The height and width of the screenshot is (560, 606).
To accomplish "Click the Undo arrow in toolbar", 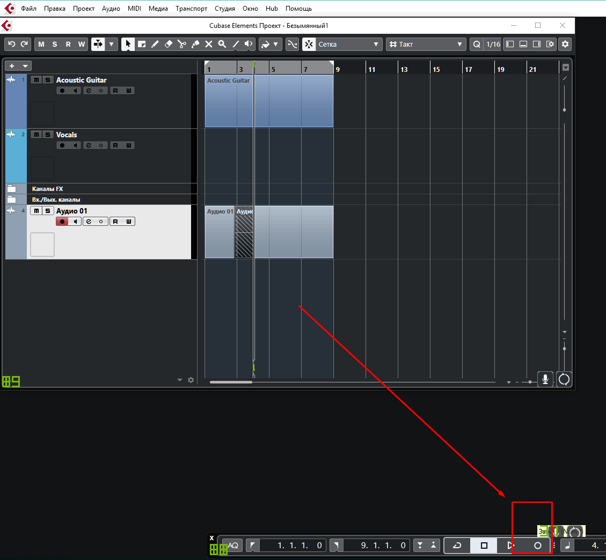I will click(x=11, y=44).
